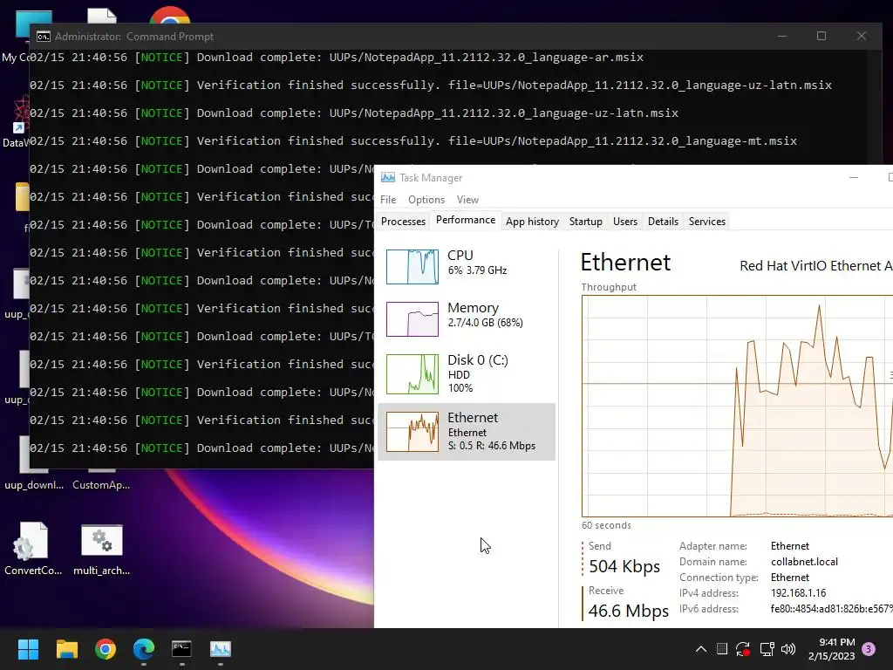Image resolution: width=893 pixels, height=670 pixels.
Task: Click the language-ar.msix download complete line
Action: tap(337, 57)
